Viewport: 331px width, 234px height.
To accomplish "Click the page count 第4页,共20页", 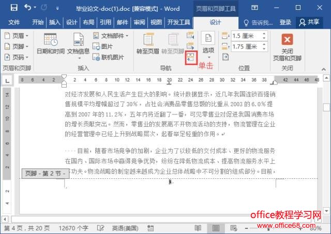I will [x=27, y=228].
